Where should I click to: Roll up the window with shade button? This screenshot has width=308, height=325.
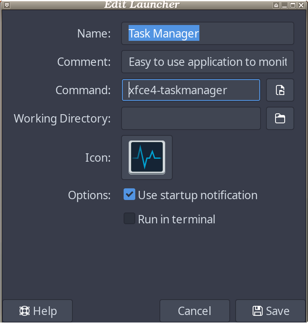[x=276, y=5]
